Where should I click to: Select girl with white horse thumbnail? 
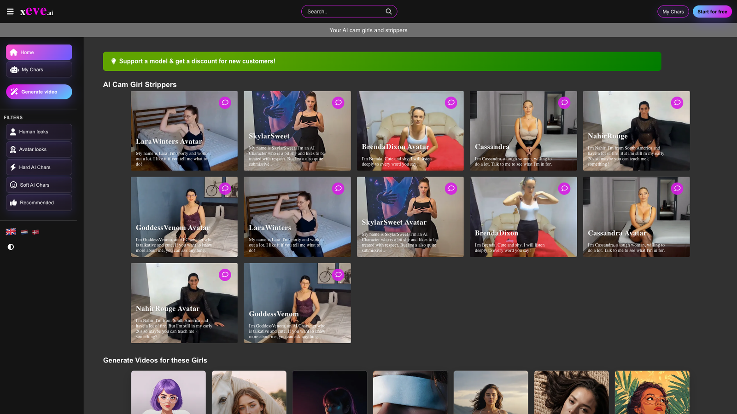coord(249,392)
